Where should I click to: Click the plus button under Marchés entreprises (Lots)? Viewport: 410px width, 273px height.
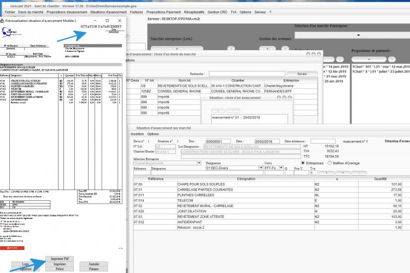pos(177,49)
